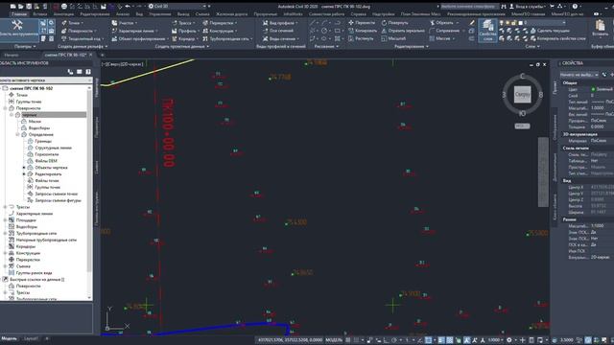
Task: Click the МОДЕЛЬ status bar button
Action: coord(334,340)
